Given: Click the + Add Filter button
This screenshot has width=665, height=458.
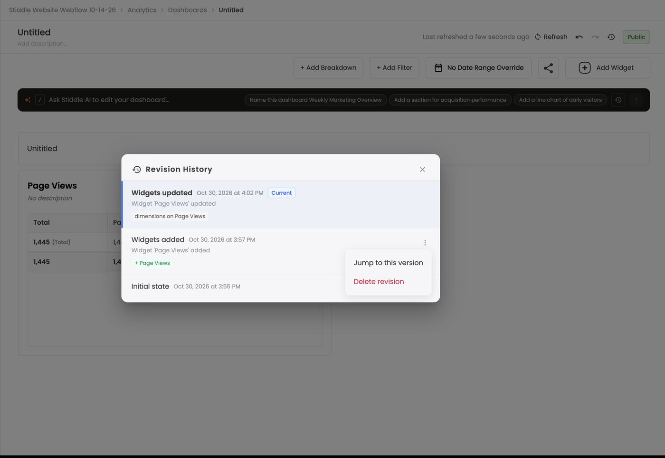Looking at the screenshot, I should tap(394, 68).
